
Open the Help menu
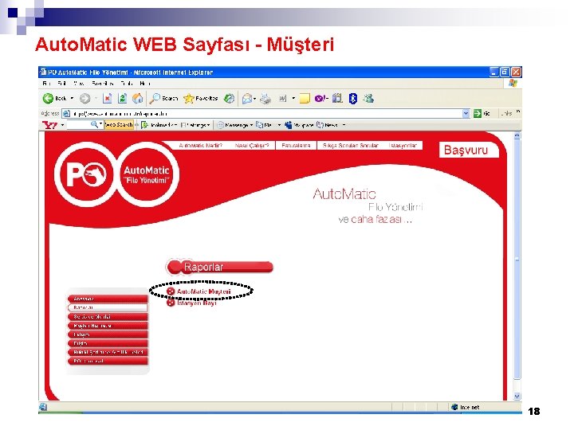coord(144,84)
